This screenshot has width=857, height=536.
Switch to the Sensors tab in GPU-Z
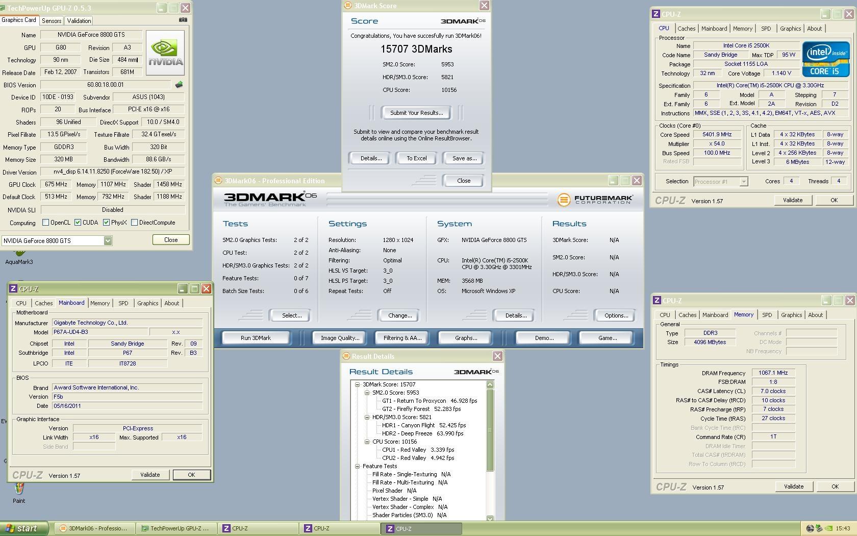pyautogui.click(x=52, y=21)
